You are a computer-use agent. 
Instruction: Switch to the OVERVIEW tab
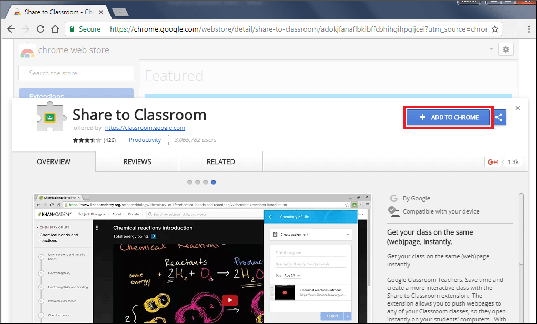coord(54,161)
